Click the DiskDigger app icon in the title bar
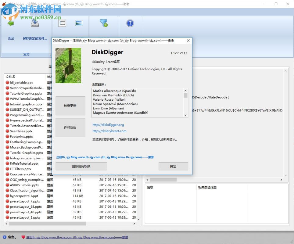This screenshot has height=244, width=294. pyautogui.click(x=3, y=4)
